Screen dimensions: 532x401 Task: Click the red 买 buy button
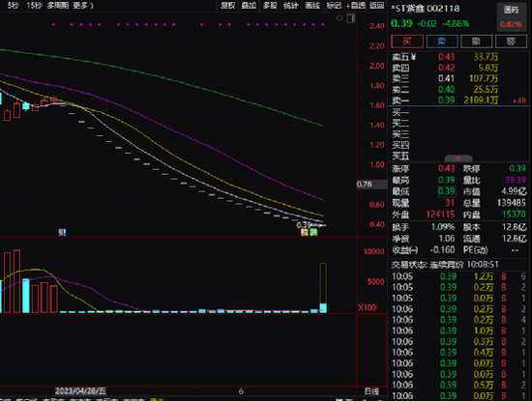click(407, 42)
